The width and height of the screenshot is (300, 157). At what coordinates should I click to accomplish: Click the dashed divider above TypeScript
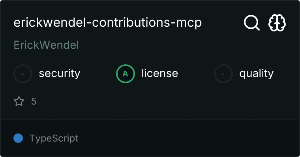150,119
